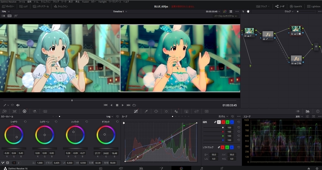Open the ヘルプ (Help) menu
322x170 pixels.
pos(126,2)
